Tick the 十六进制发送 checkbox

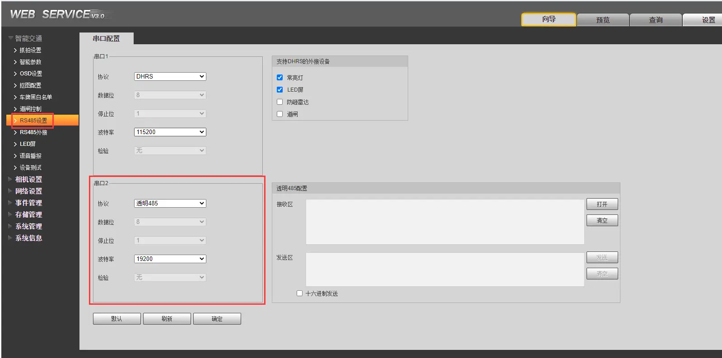[299, 293]
